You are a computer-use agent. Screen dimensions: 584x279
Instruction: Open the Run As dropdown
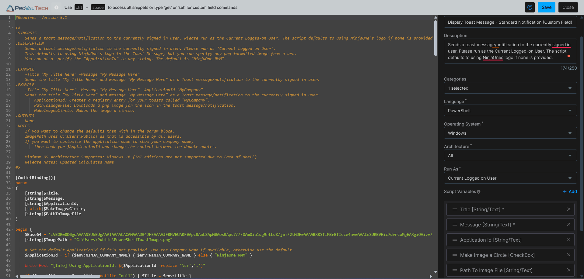pyautogui.click(x=510, y=178)
